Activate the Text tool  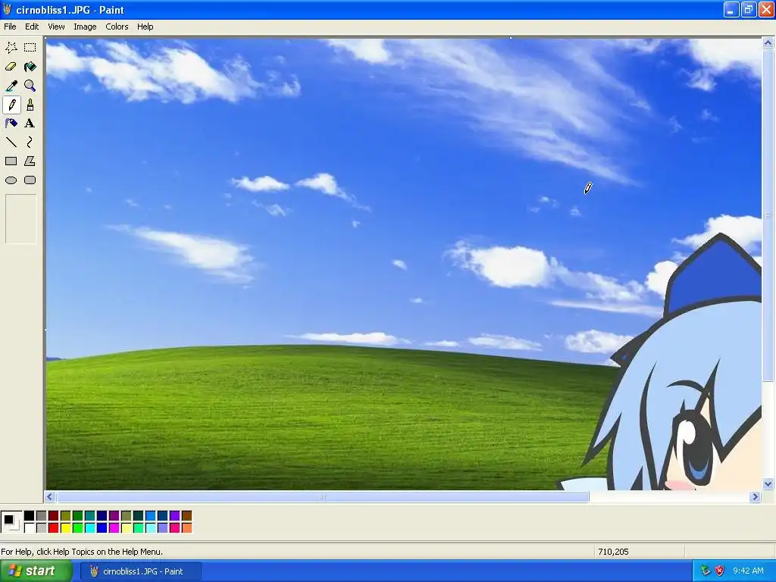pyautogui.click(x=30, y=124)
